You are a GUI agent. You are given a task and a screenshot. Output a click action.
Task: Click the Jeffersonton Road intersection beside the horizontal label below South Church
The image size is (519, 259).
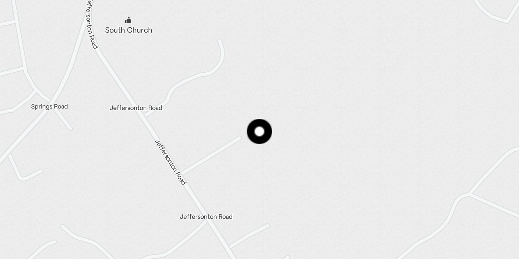pyautogui.click(x=145, y=115)
